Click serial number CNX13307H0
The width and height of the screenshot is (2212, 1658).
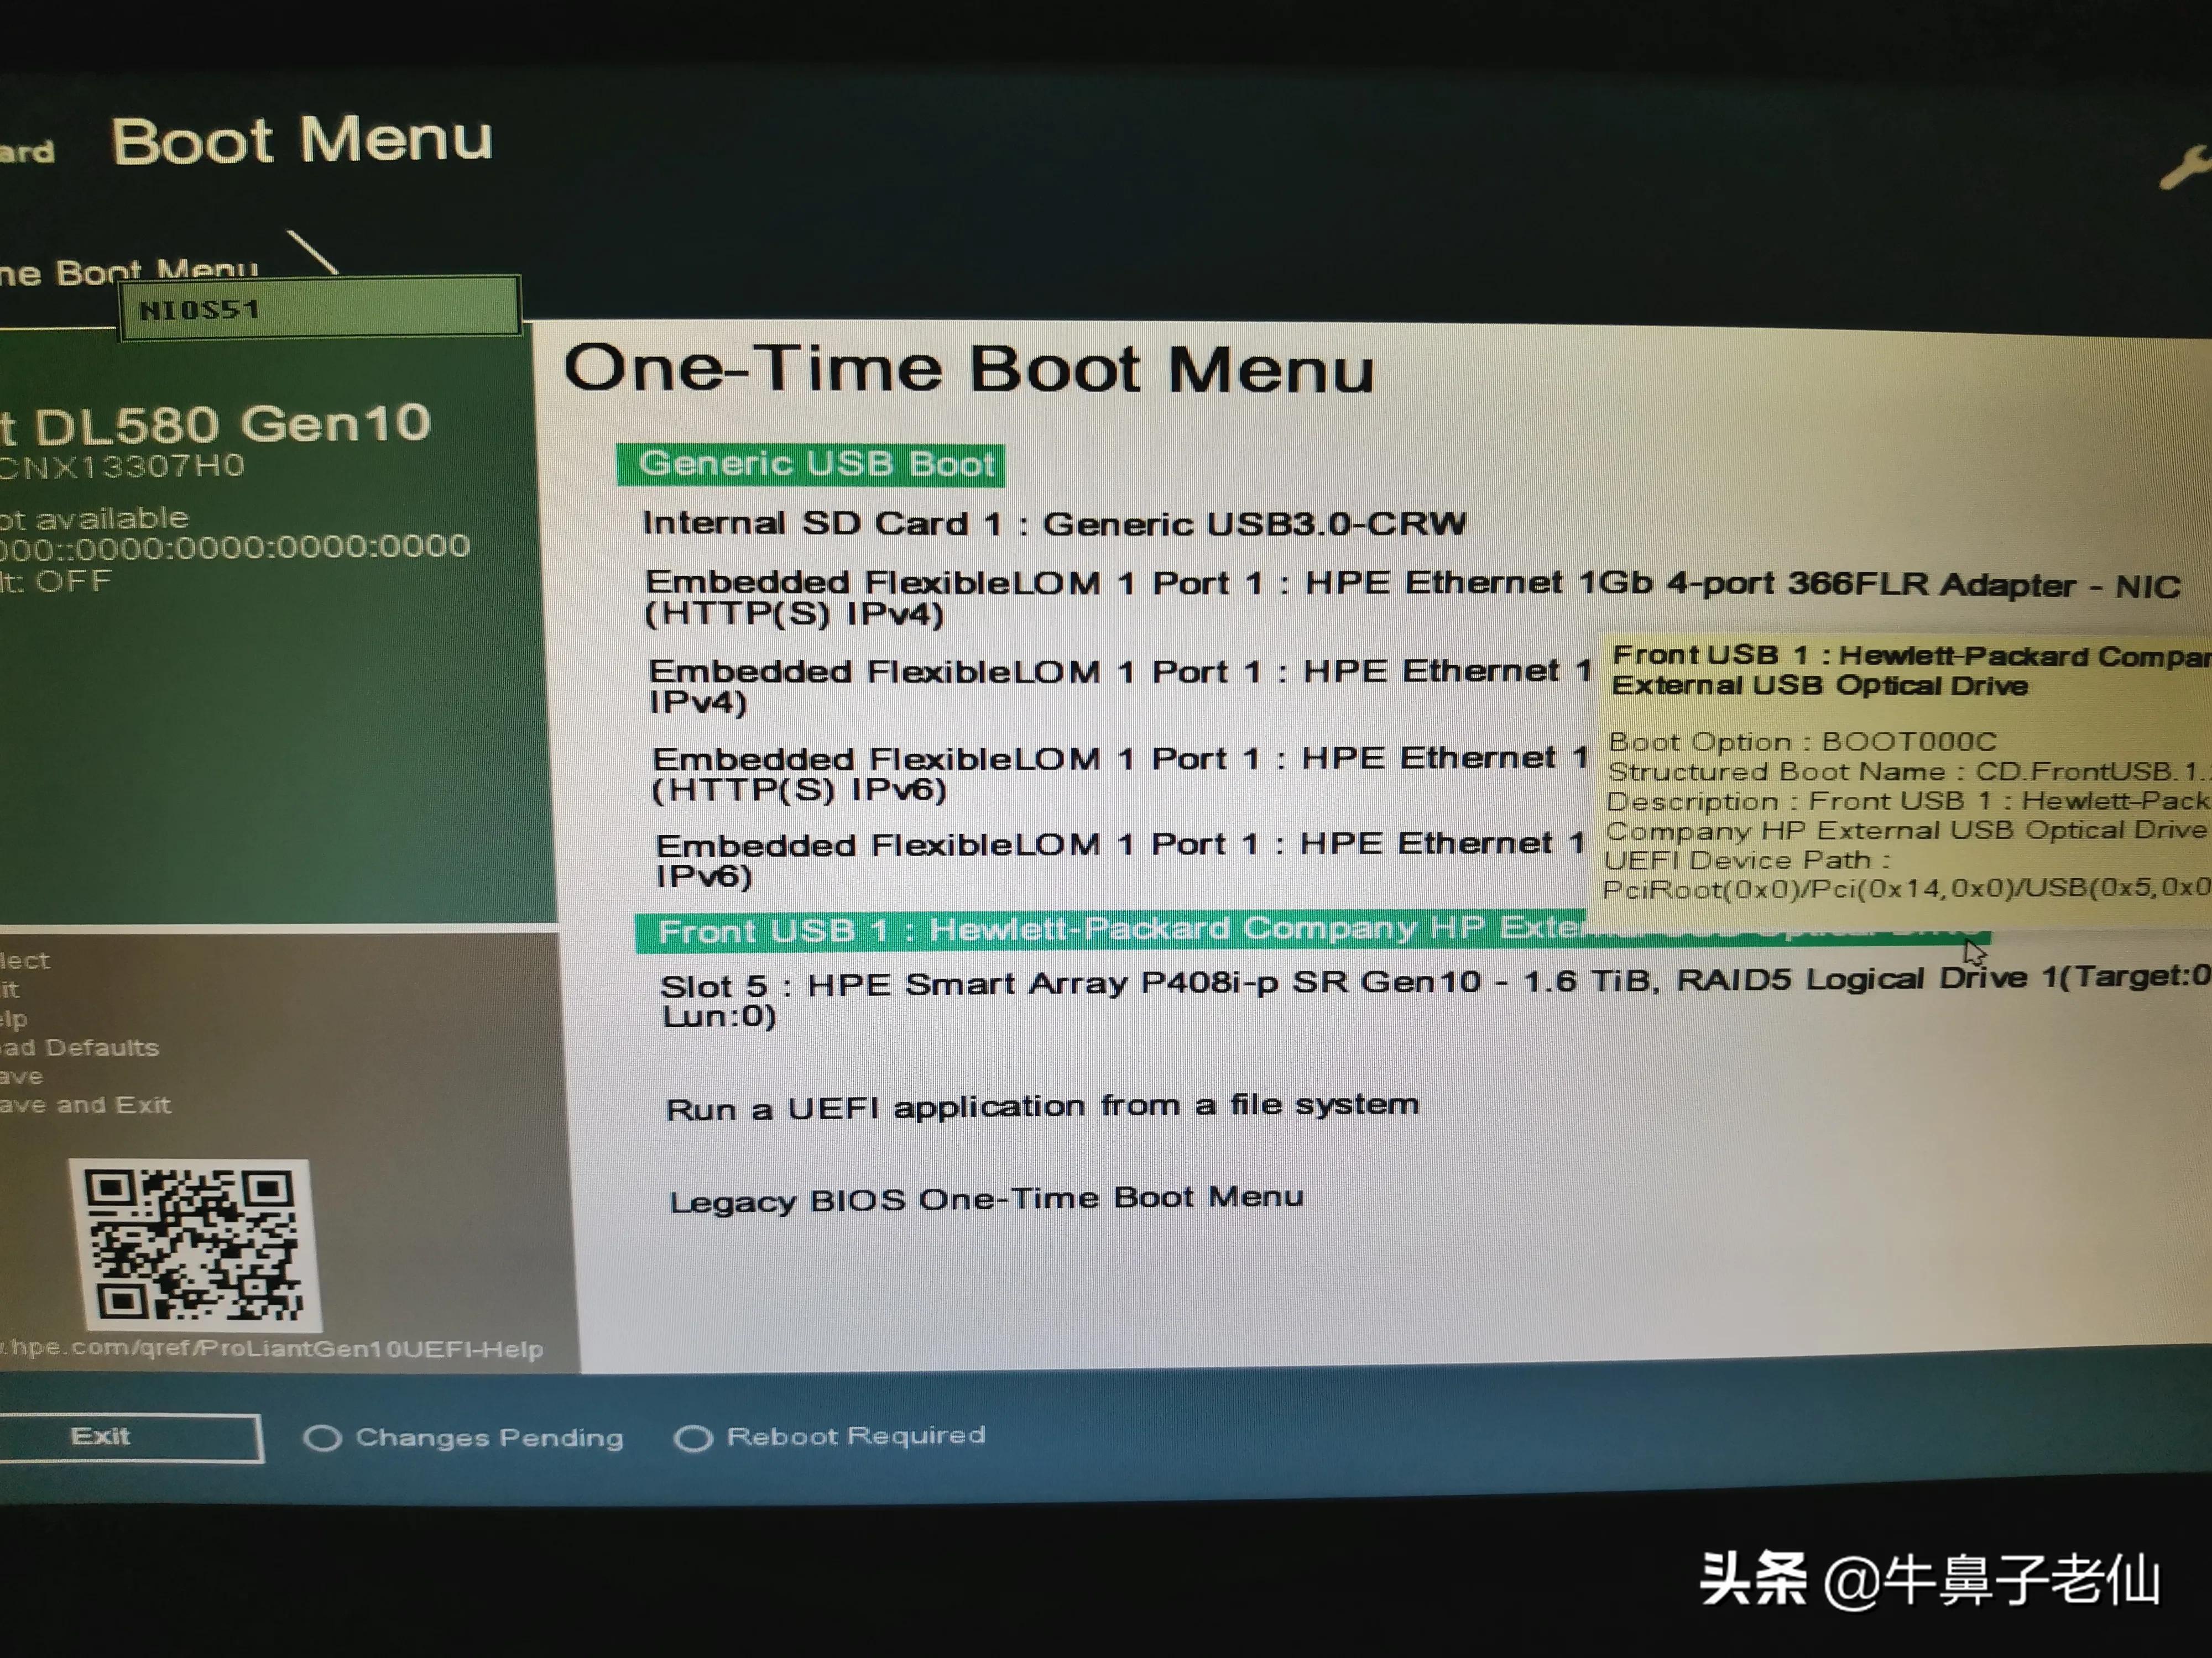click(121, 466)
